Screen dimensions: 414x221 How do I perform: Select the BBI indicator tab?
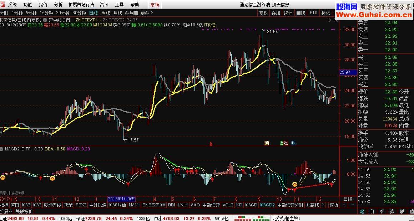point(171,205)
